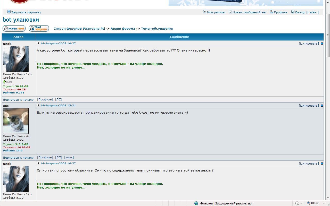
Task: Open ARS's '[www]' website link
Action: (x=69, y=157)
